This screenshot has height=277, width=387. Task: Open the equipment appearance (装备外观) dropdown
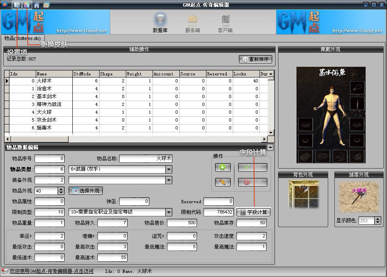coord(169,180)
